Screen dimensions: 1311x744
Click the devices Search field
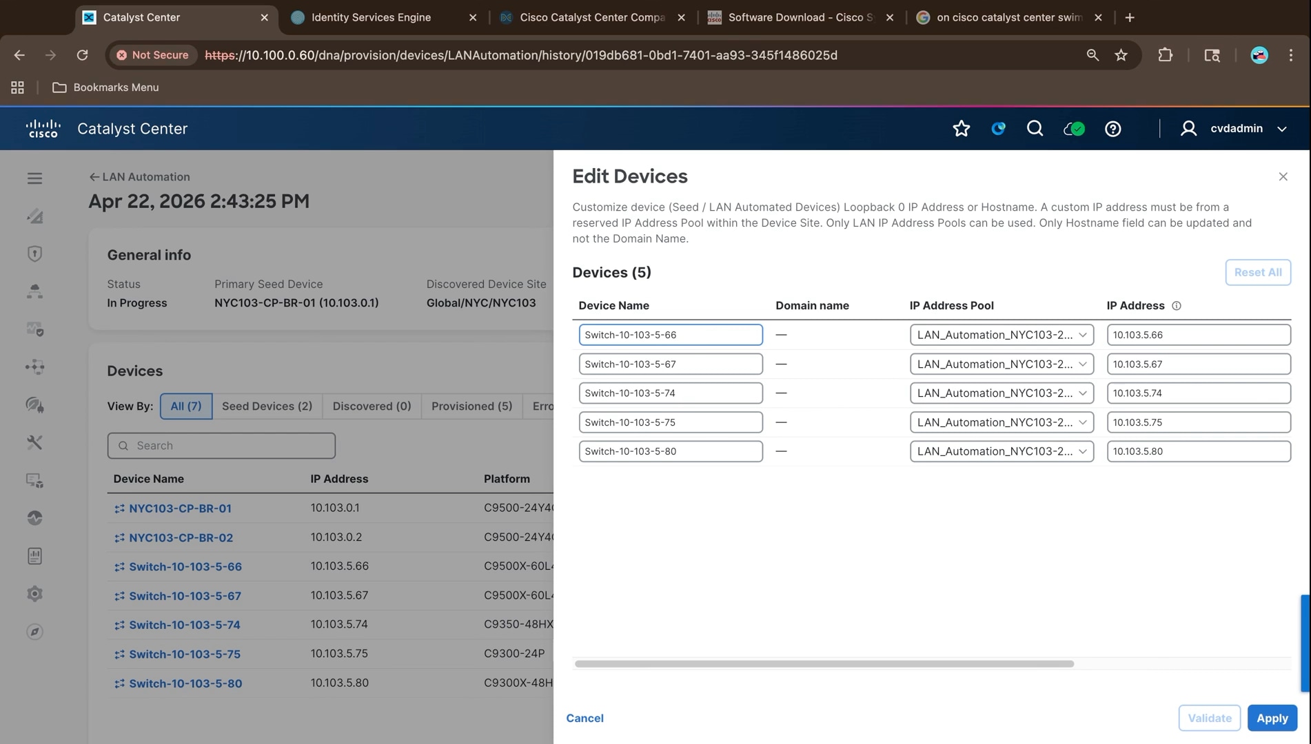coord(221,446)
